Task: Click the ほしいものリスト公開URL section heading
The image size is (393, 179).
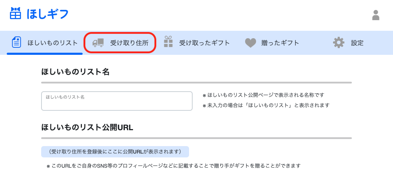Action: tap(87, 128)
